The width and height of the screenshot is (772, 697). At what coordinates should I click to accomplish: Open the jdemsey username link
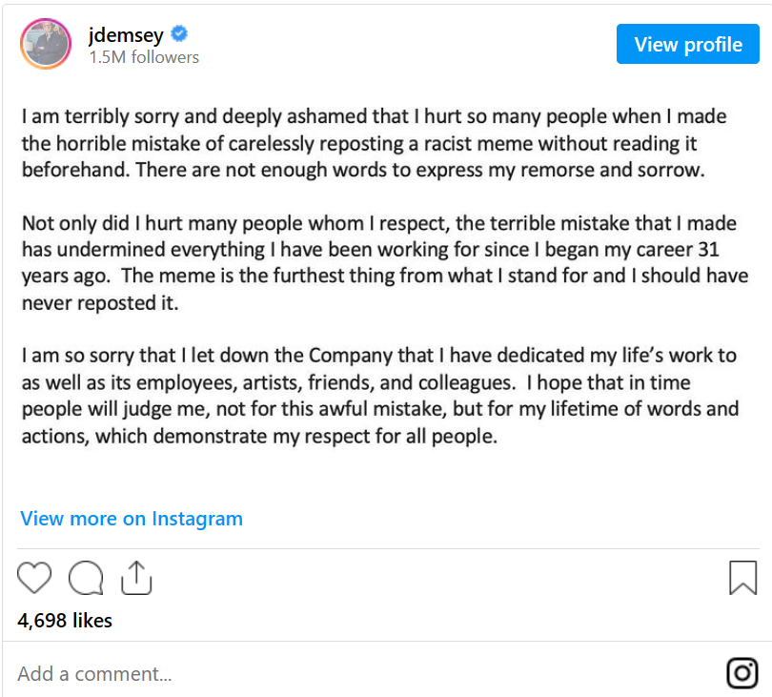click(x=126, y=35)
